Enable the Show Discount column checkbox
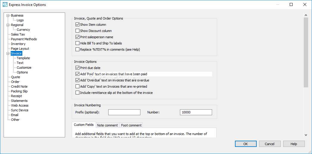312x154 pixels. tap(77, 31)
